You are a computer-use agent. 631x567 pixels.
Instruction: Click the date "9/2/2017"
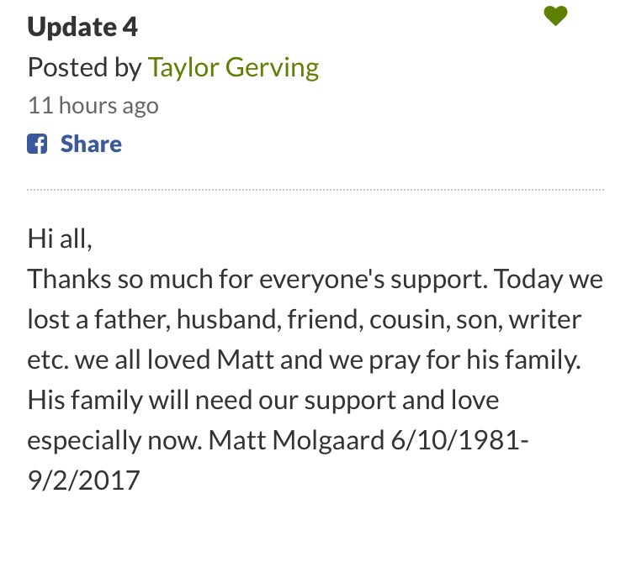point(83,480)
